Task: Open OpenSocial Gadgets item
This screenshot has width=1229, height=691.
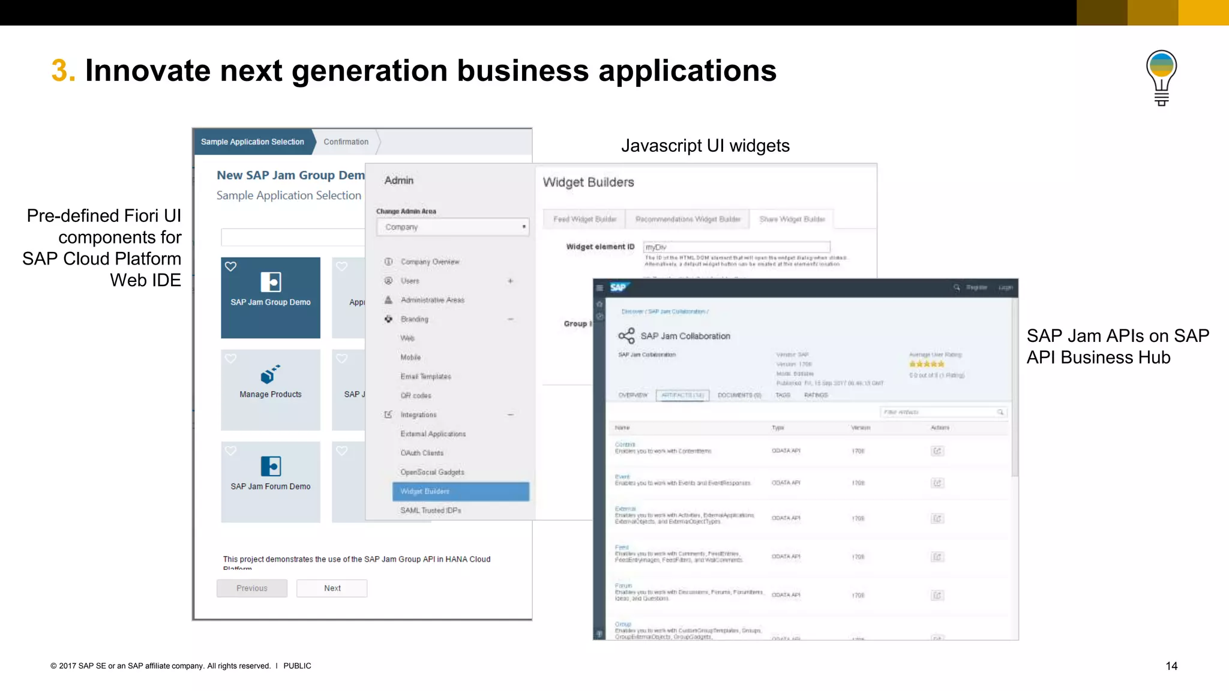Action: (432, 472)
